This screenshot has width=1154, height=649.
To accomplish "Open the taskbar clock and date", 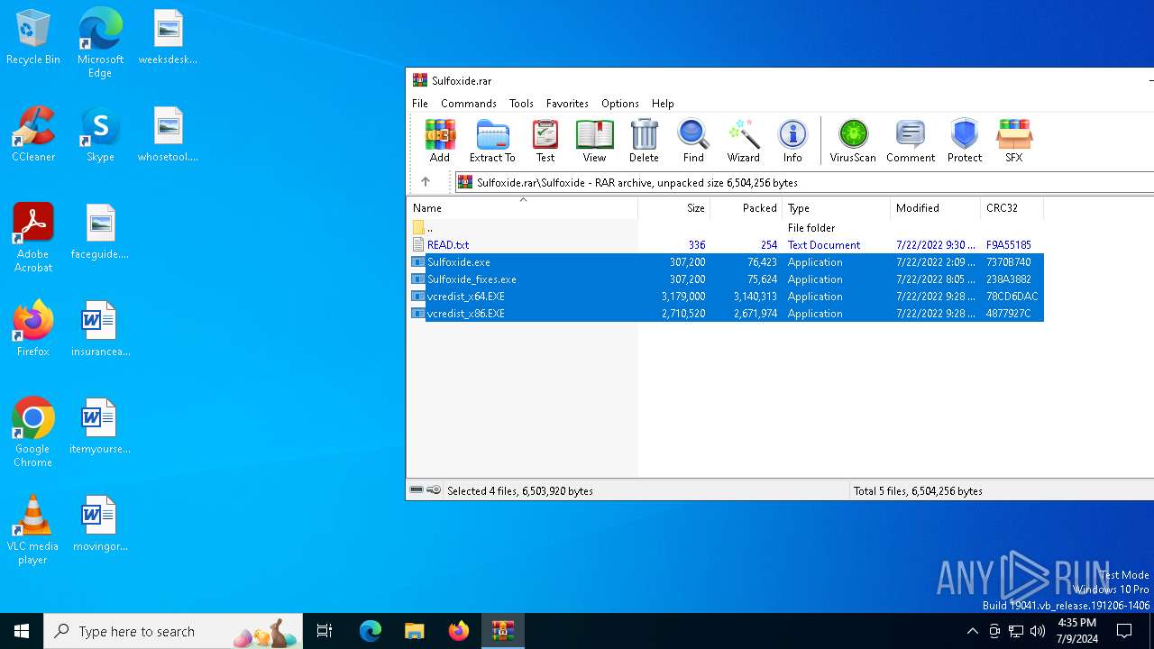I will pyautogui.click(x=1076, y=631).
